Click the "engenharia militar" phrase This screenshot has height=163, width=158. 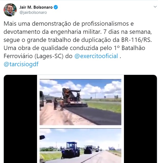(x=76, y=32)
